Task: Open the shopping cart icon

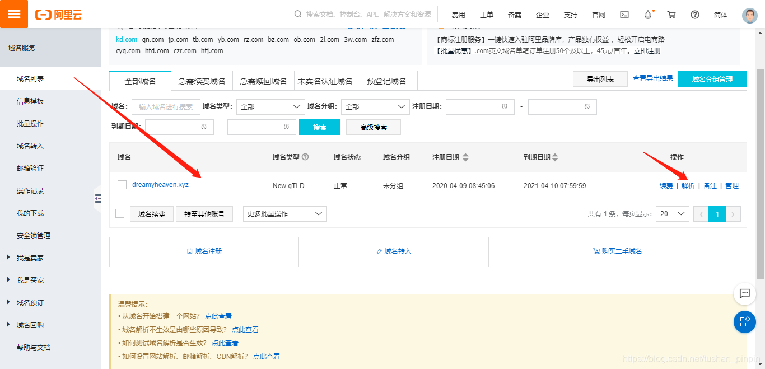Action: [x=671, y=14]
